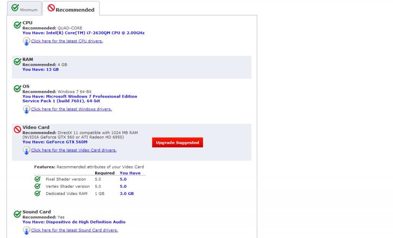The width and height of the screenshot is (393, 238).
Task: Click the 'Required' column header
Action: tap(104, 173)
